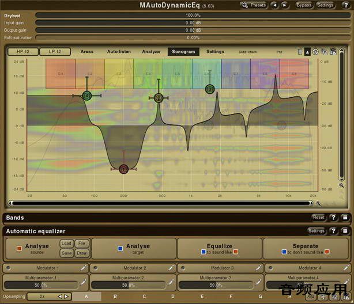Load the previous preset arrow

click(274, 5)
